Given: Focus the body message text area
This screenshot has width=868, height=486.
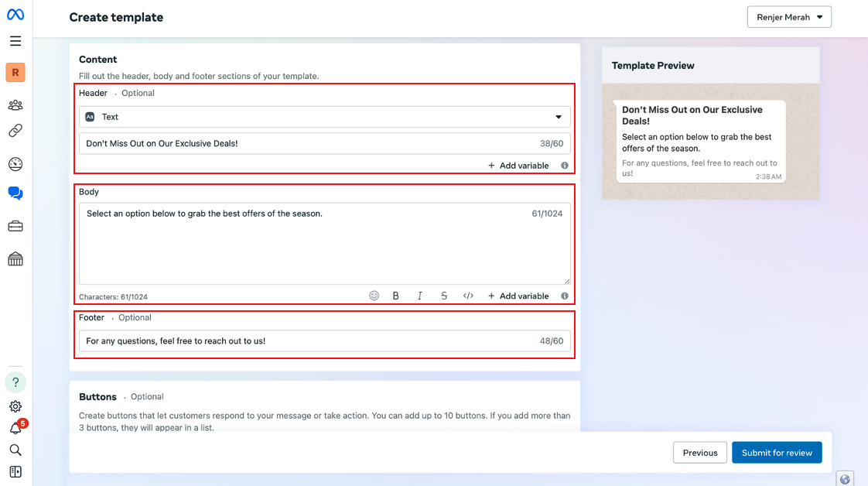Looking at the screenshot, I should [x=324, y=244].
